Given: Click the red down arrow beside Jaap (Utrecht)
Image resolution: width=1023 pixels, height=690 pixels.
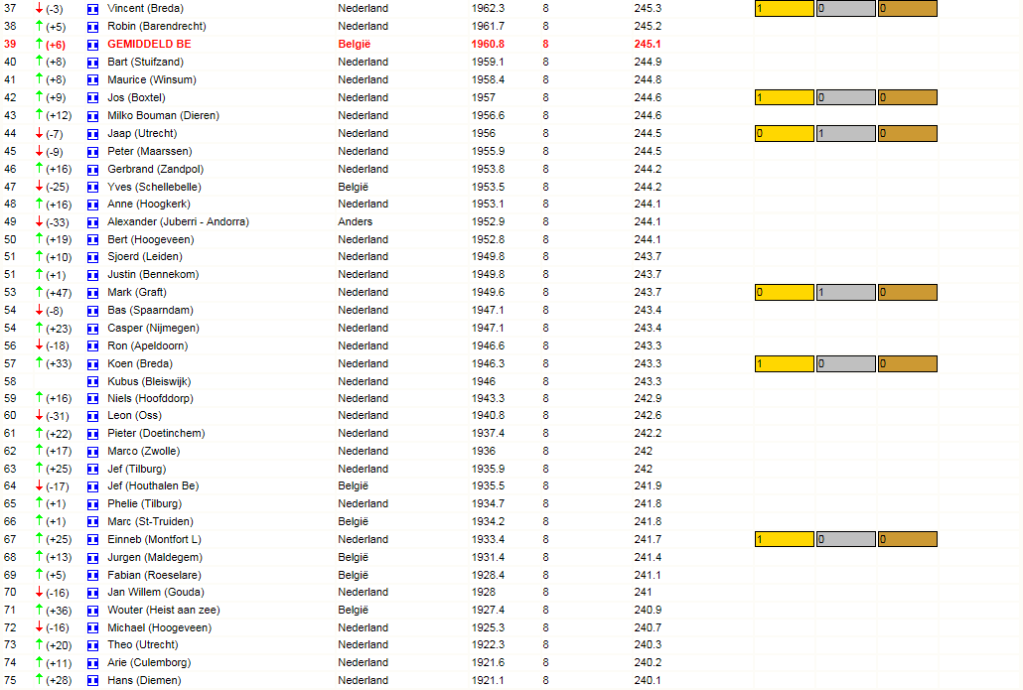Looking at the screenshot, I should (39, 133).
